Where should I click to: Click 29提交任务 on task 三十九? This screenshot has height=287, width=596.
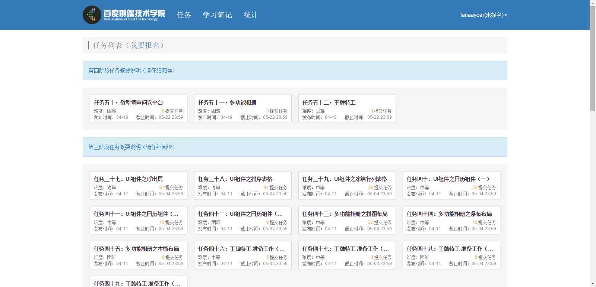point(380,187)
